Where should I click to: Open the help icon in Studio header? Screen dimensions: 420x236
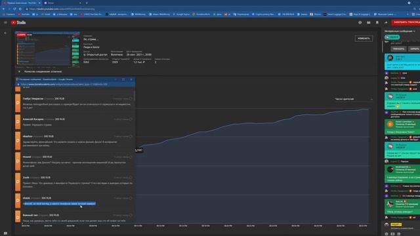360,22
